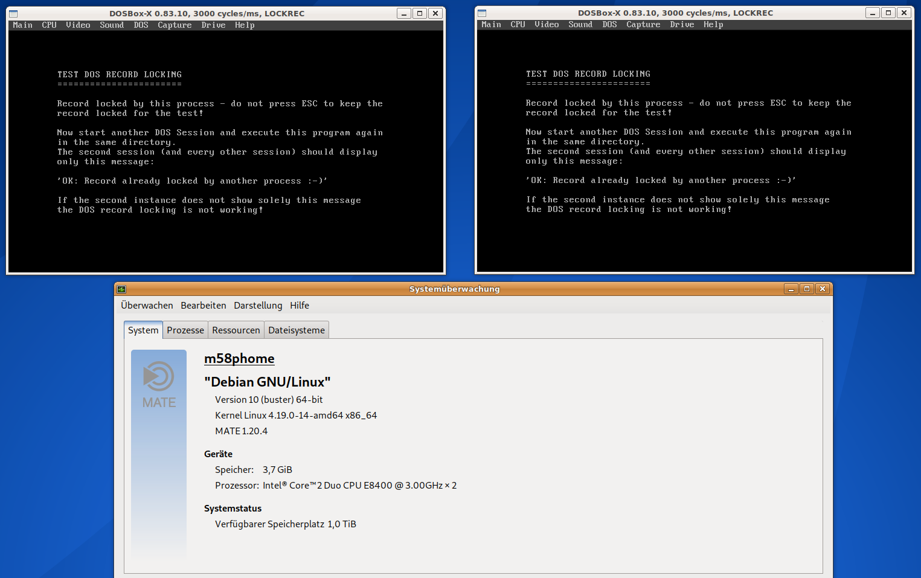
Task: Switch to the Prozesse tab
Action: (185, 330)
